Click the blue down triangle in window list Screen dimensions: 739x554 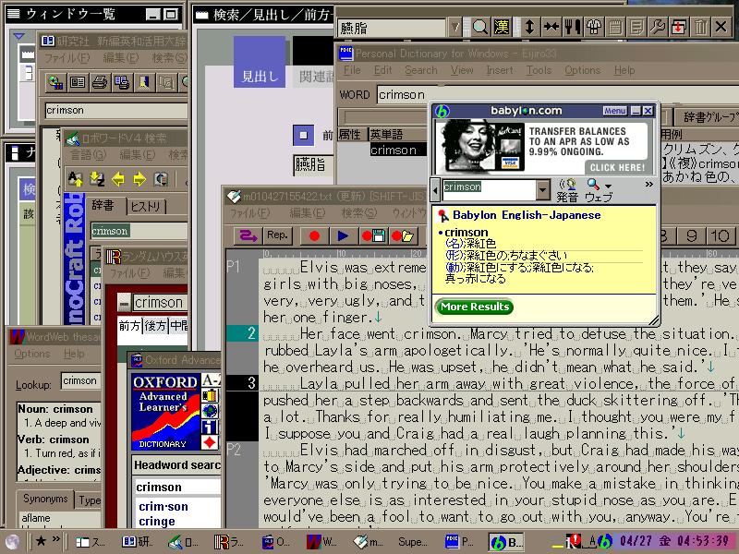tap(18, 36)
